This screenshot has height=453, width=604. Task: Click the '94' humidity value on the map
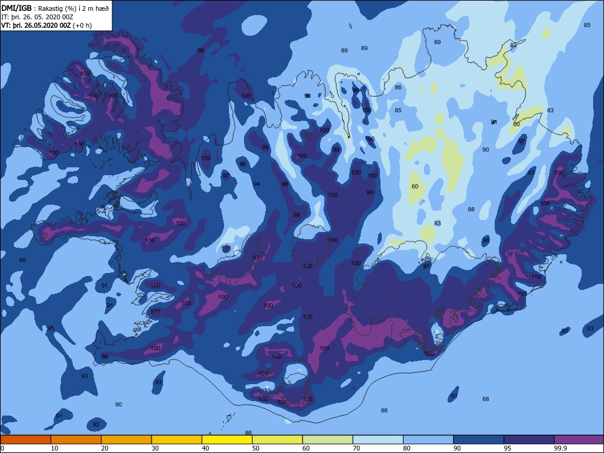pyautogui.click(x=257, y=184)
